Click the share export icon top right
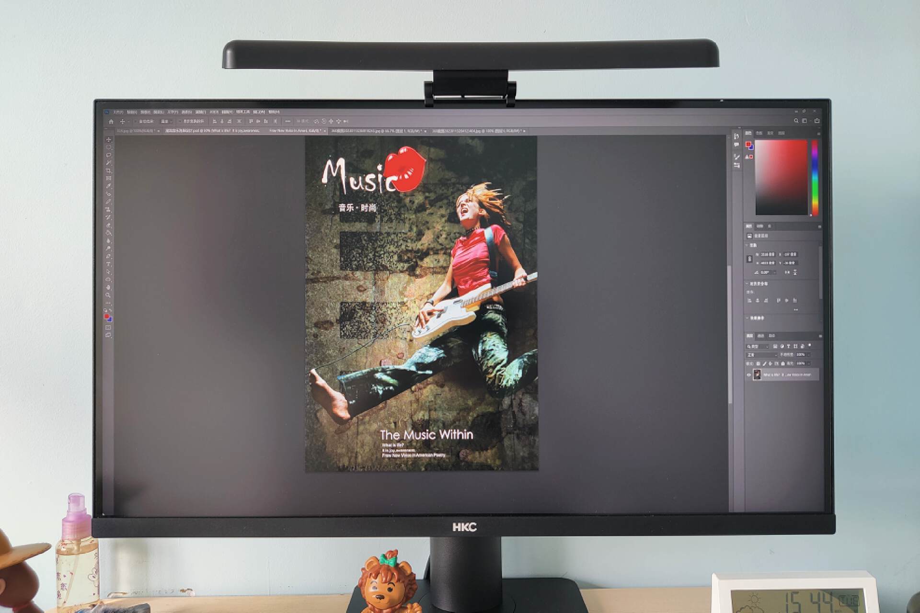The height and width of the screenshot is (613, 920). click(817, 121)
